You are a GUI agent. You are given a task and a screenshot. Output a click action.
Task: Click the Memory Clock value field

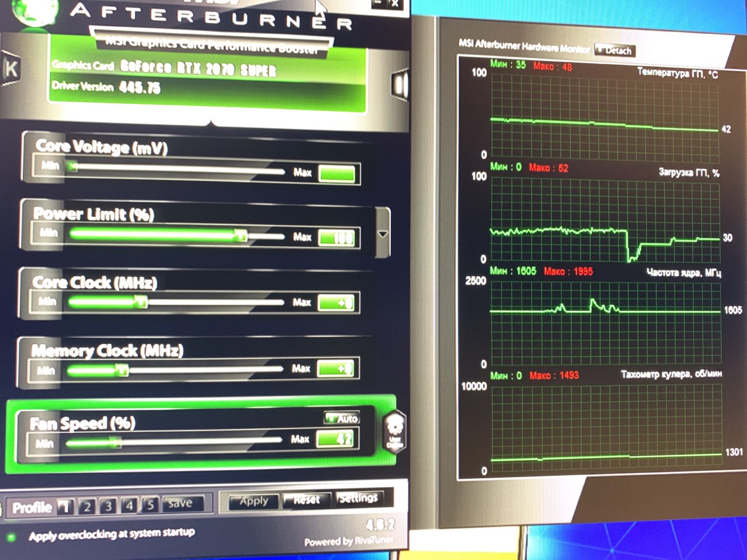click(336, 369)
